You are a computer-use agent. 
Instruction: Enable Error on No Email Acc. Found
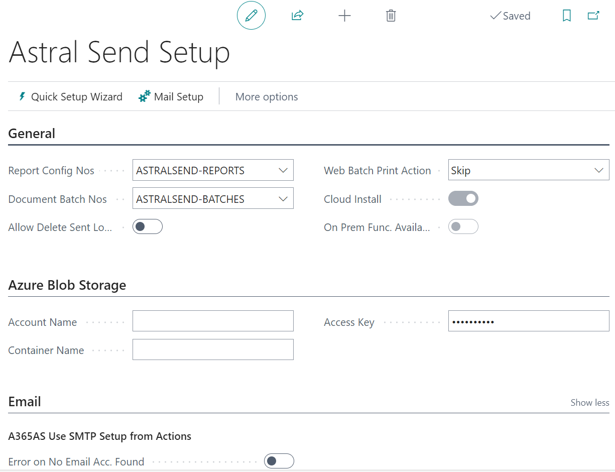279,461
